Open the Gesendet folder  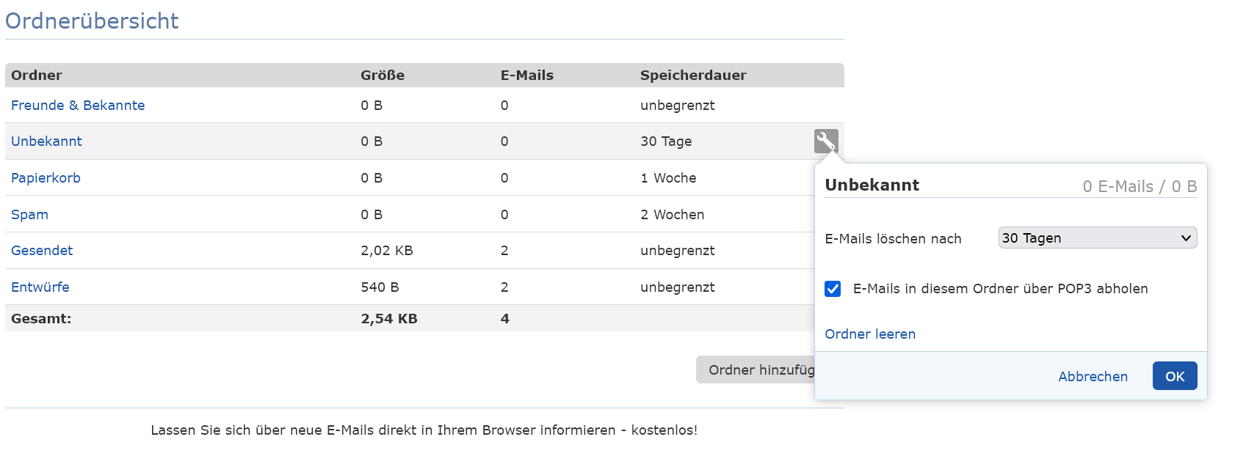pyautogui.click(x=42, y=251)
